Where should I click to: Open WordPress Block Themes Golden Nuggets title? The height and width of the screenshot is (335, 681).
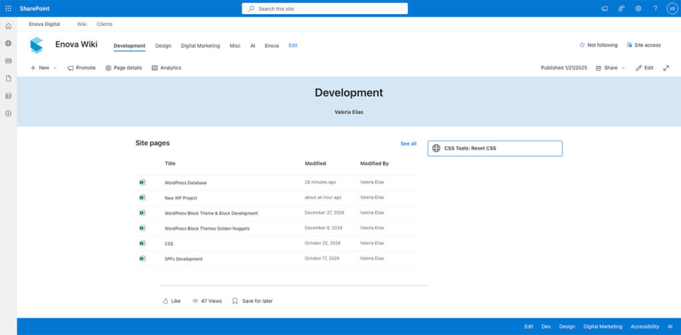click(207, 228)
